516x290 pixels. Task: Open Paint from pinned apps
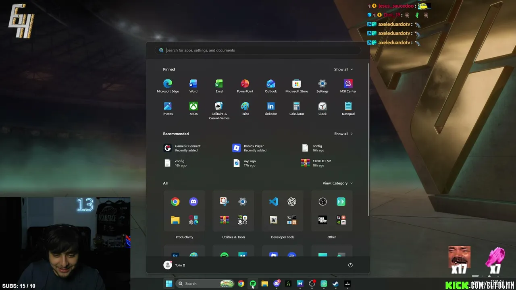click(x=245, y=109)
